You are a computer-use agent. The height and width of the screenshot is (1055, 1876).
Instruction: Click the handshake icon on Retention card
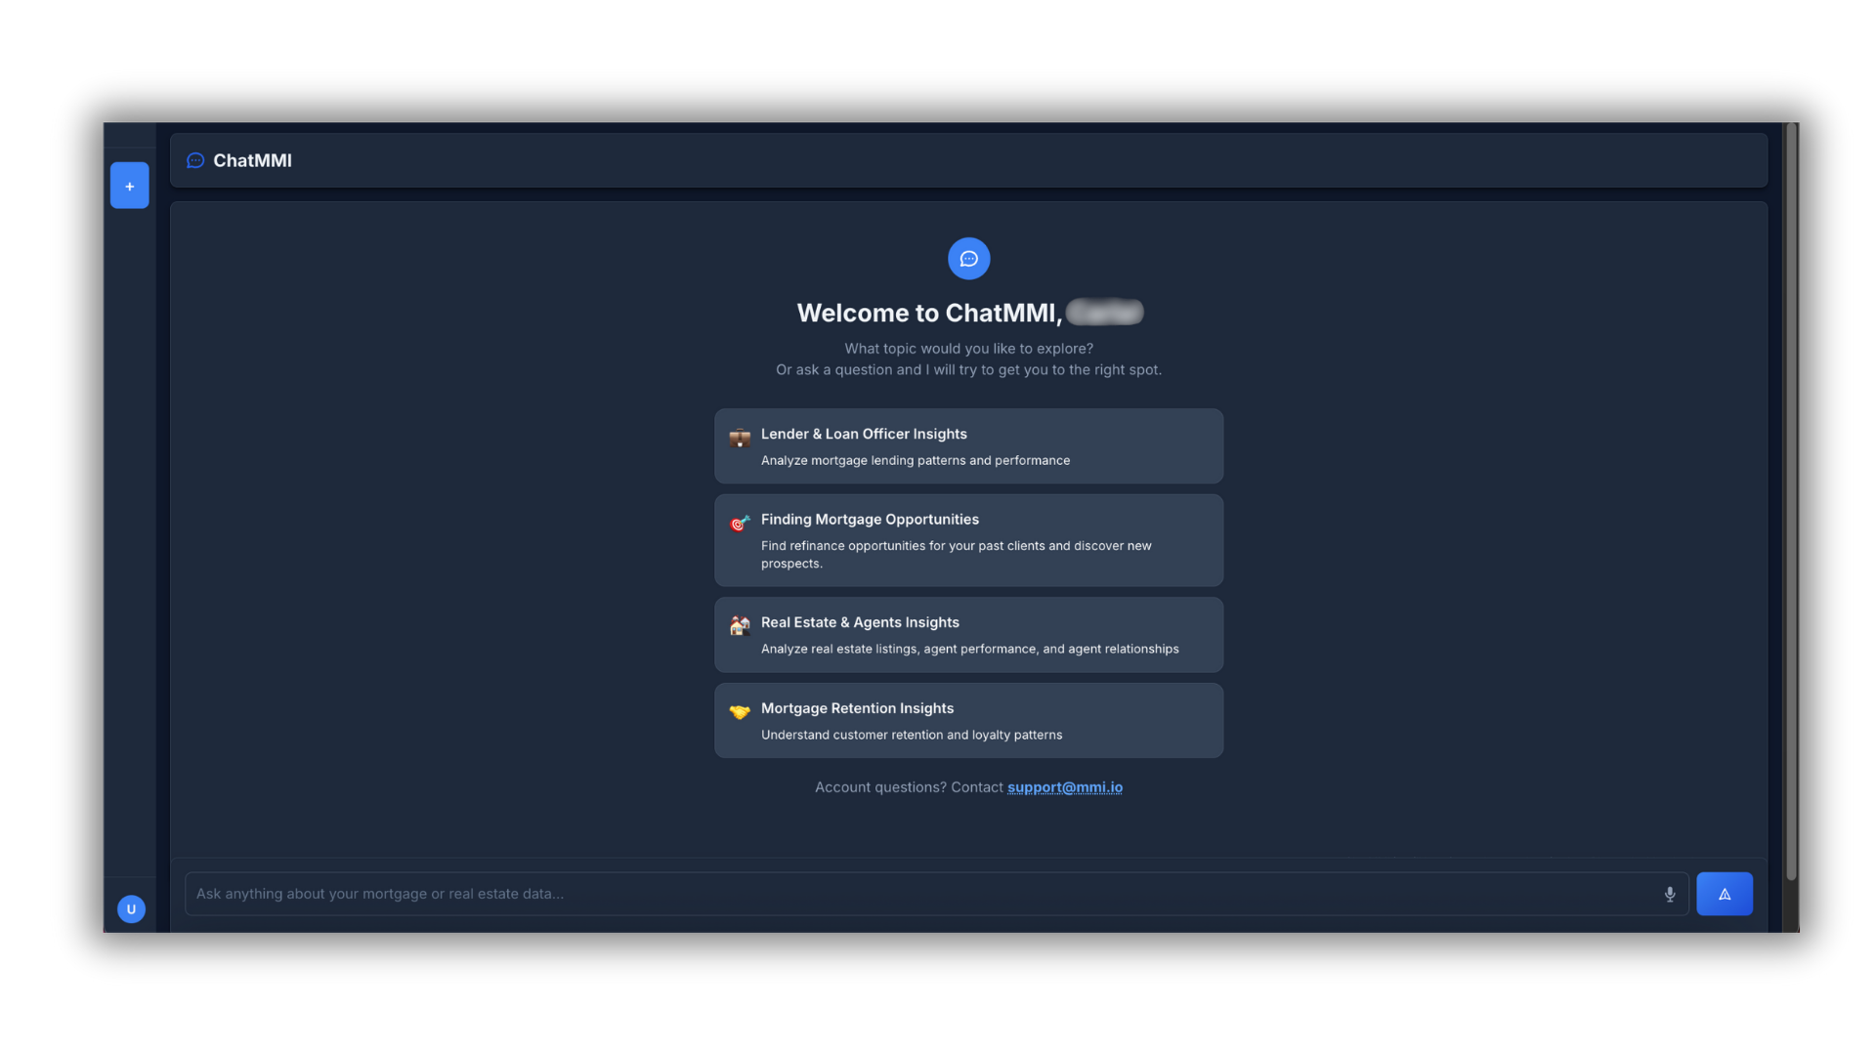click(740, 712)
